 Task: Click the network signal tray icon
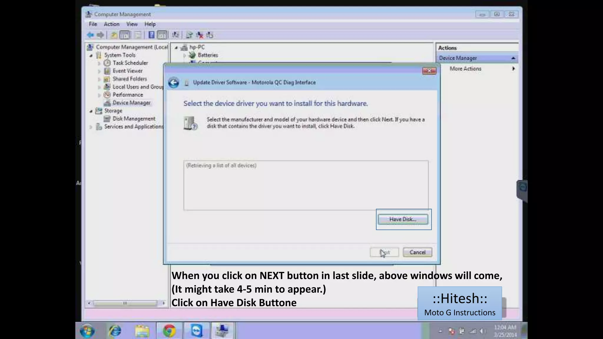tap(472, 331)
